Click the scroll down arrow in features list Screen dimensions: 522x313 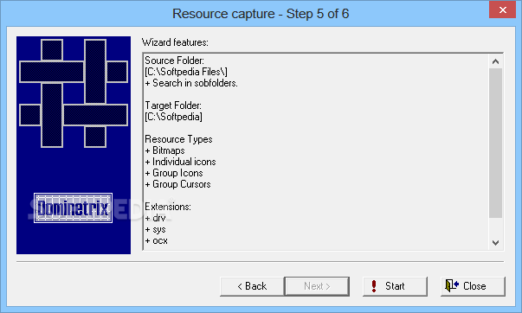click(495, 243)
